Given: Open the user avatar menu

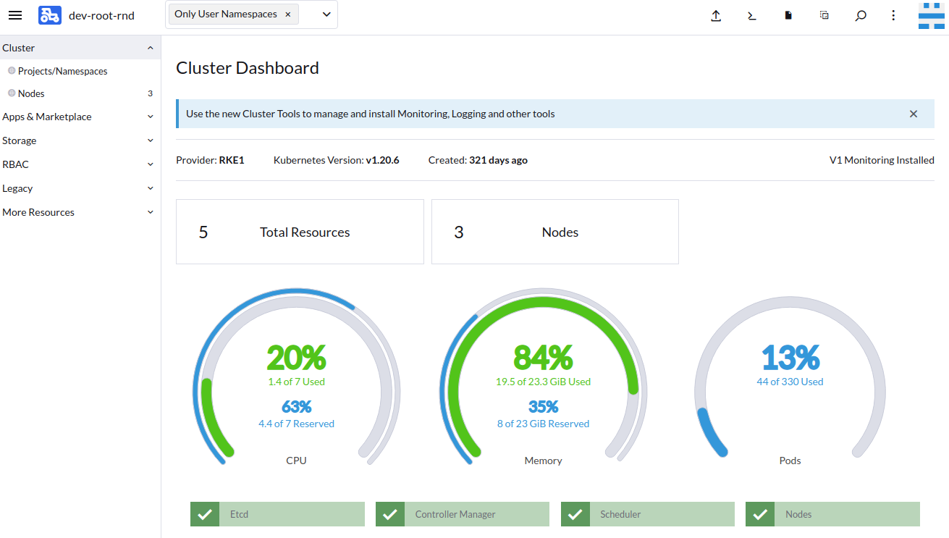Looking at the screenshot, I should 932,15.
